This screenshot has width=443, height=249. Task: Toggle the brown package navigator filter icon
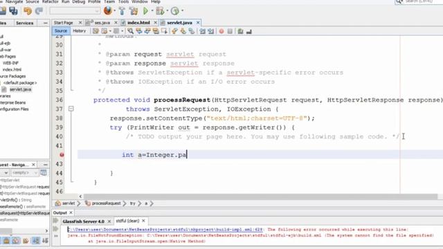click(26, 241)
